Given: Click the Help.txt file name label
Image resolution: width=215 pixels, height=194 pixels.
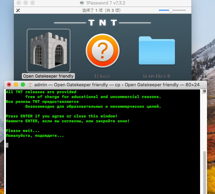Looking at the screenshot, I should (x=103, y=76).
